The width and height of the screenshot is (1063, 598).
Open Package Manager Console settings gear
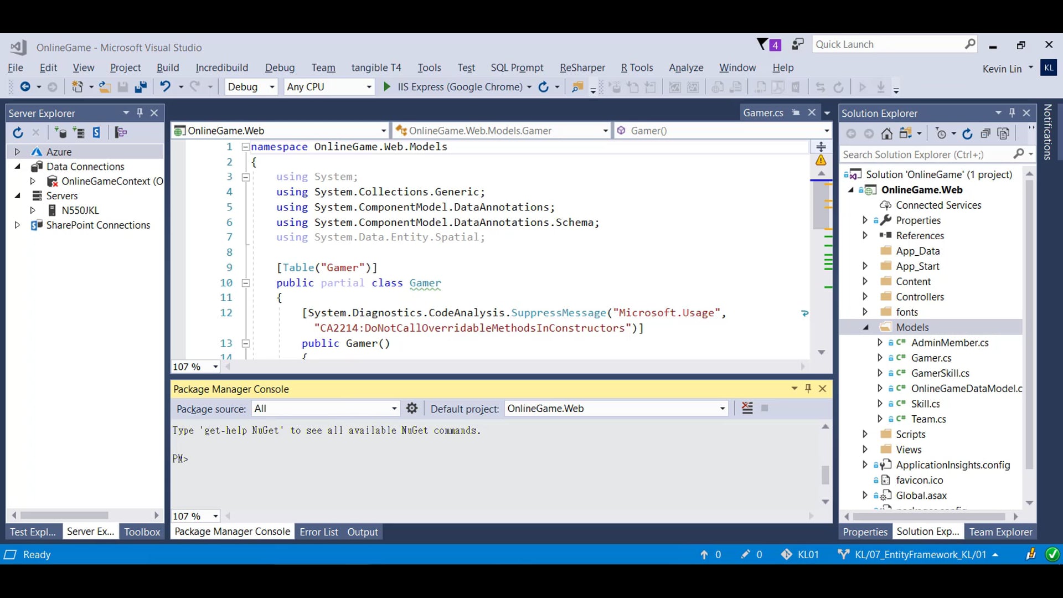point(412,408)
